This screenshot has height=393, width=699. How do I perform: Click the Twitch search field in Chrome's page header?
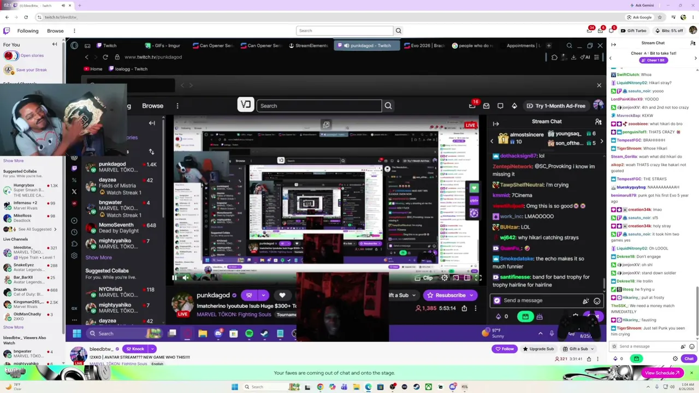(x=345, y=31)
